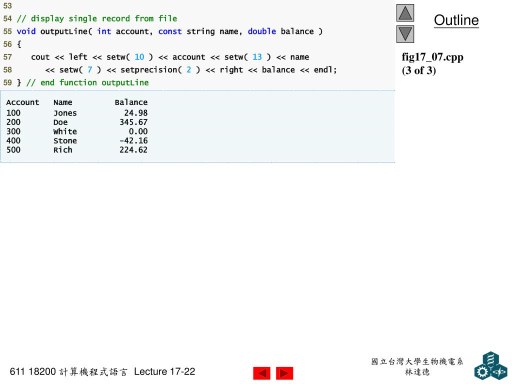The width and height of the screenshot is (512, 384).
Task: Click course code '611 18200' in footer
Action: coord(32,371)
